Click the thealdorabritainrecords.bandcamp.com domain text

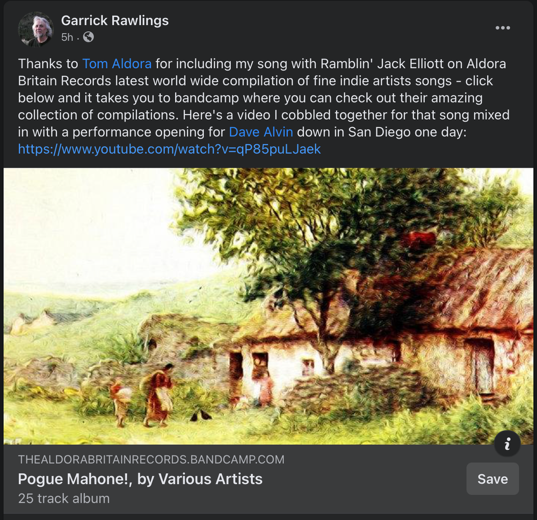151,459
